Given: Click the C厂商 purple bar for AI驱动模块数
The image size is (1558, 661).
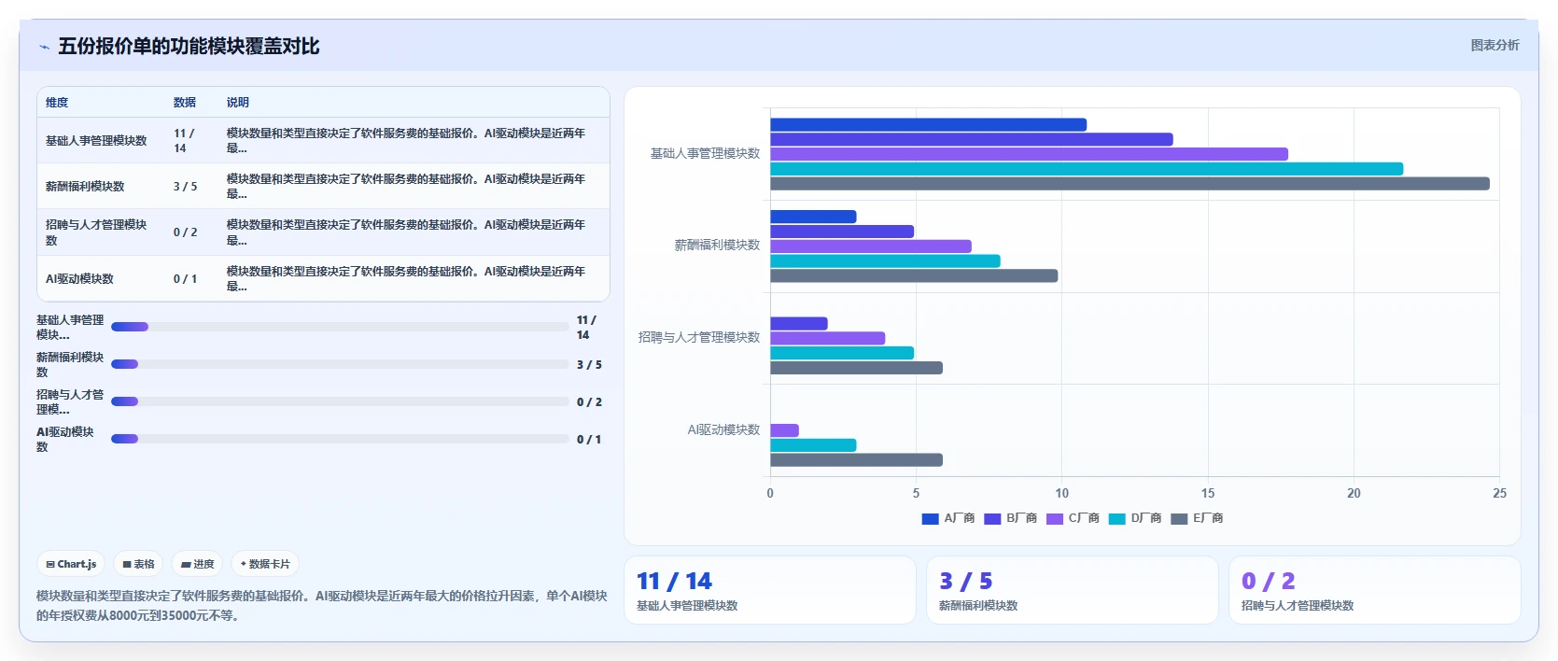Looking at the screenshot, I should point(784,430).
